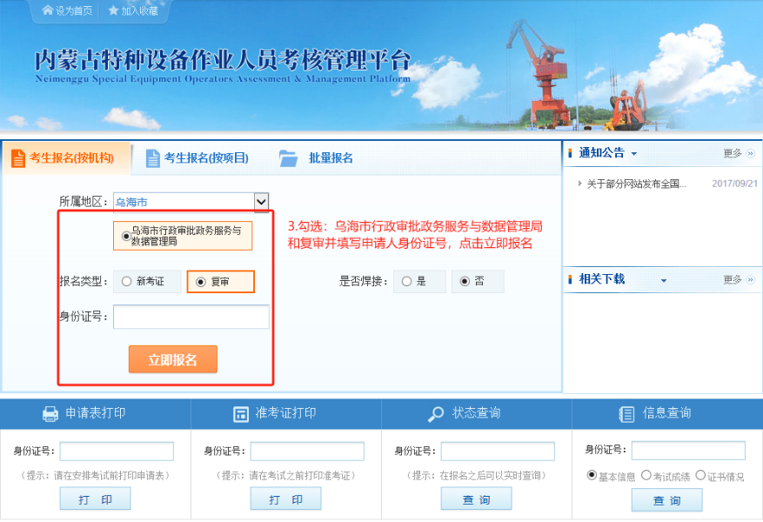Expand the 相关下载 dropdown arrow
Screen dimensions: 763x522
point(665,279)
